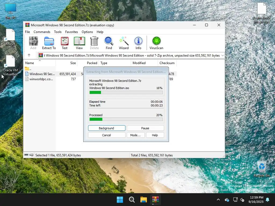Select the Recycle Bin desktop icon
Screen dimensions: 275x206
click(x=262, y=169)
